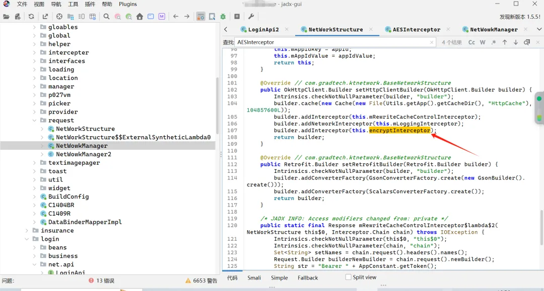The image size is (544, 291).
Task: Switch to the Simple view tab
Action: [x=279, y=277]
